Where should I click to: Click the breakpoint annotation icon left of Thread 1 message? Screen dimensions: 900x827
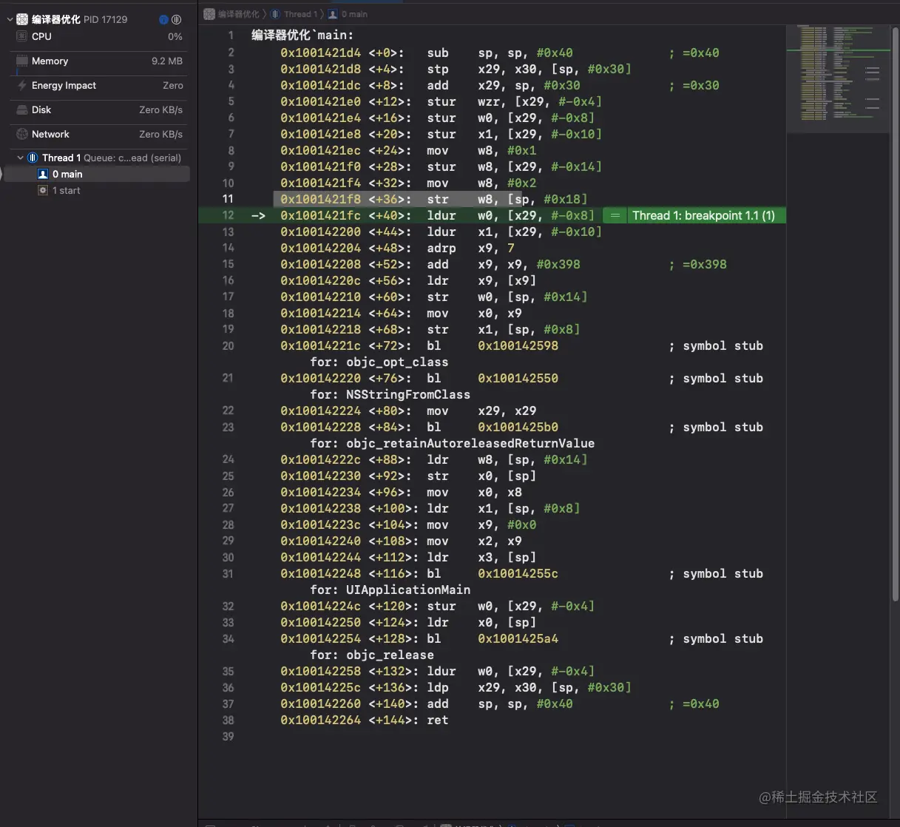615,215
